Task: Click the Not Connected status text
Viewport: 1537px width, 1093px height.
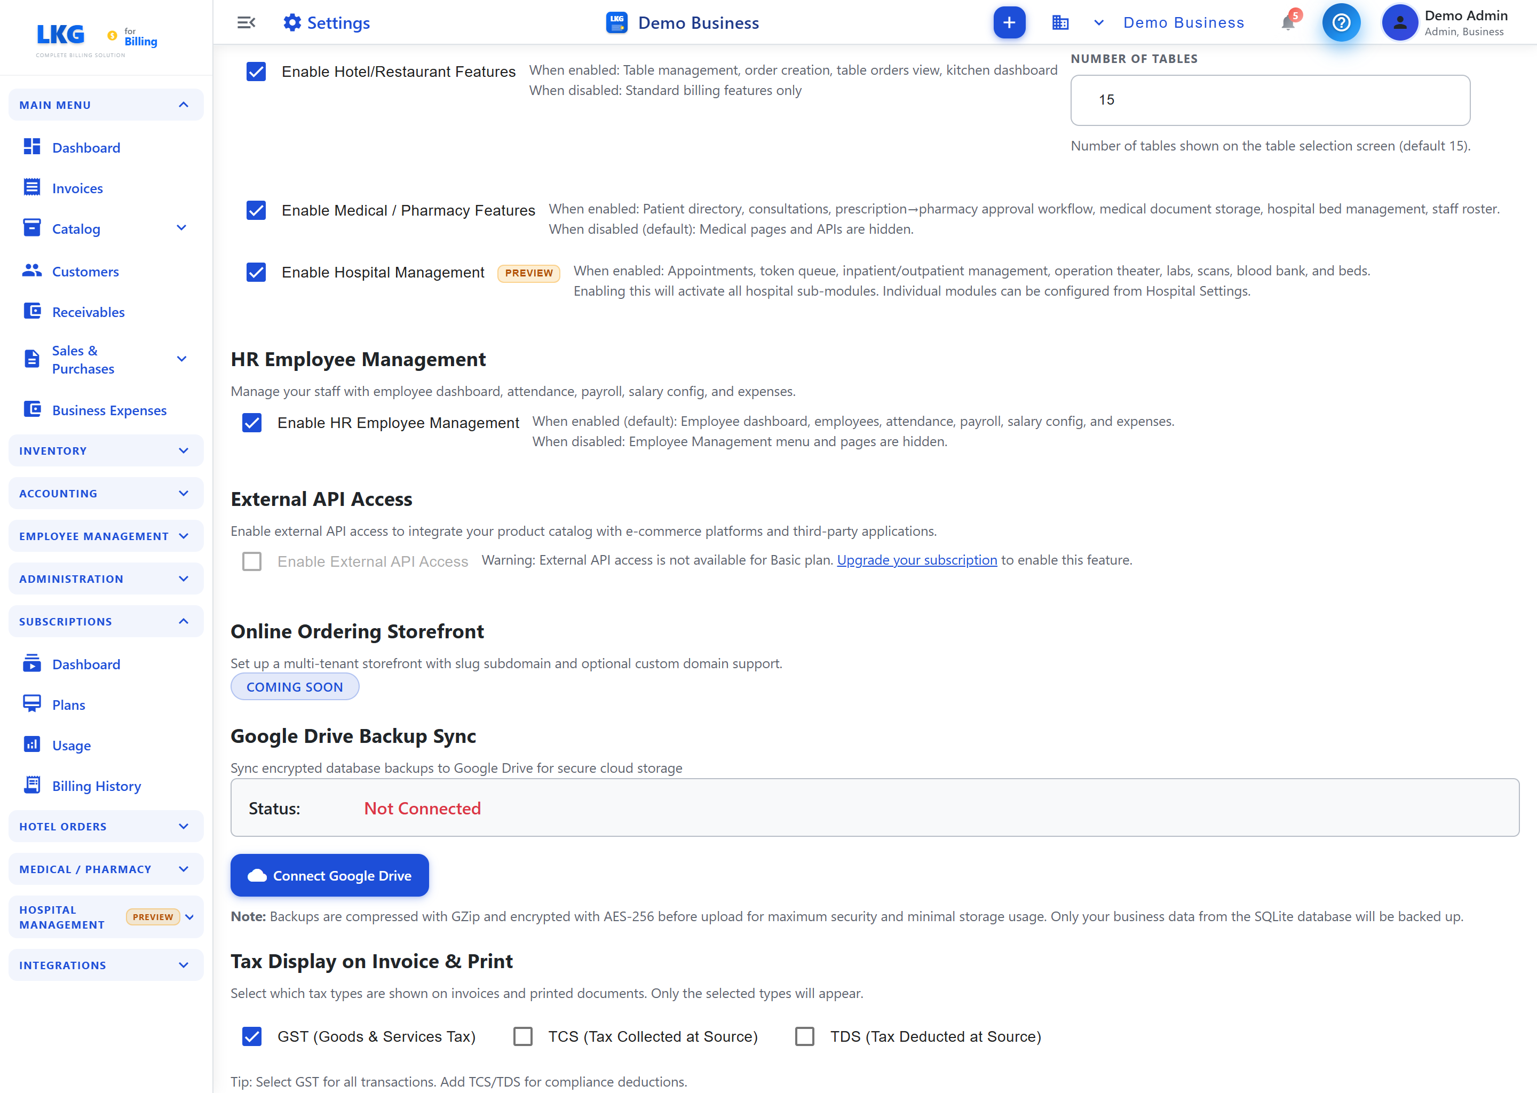Action: tap(422, 809)
